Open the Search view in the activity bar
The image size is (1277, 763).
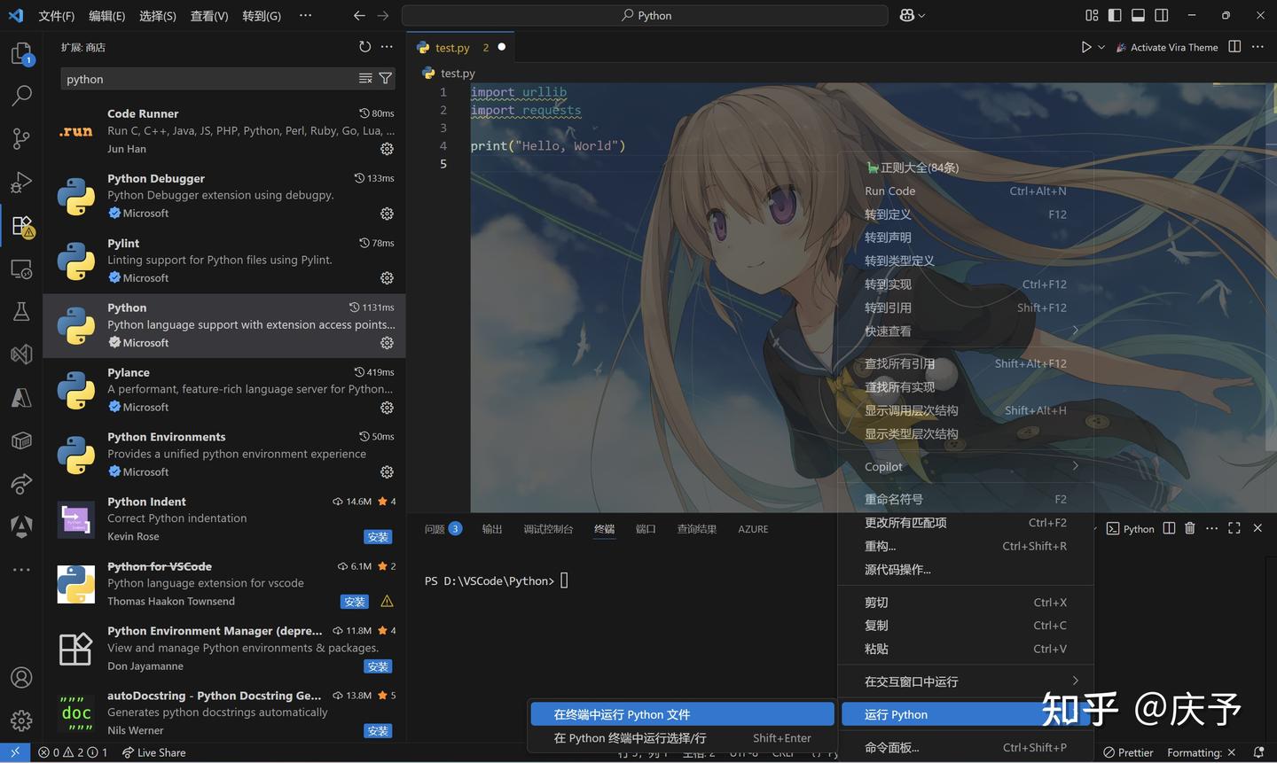click(x=21, y=95)
